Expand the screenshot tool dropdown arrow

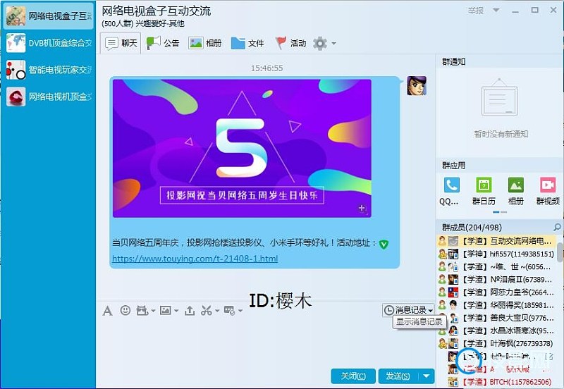click(x=217, y=311)
